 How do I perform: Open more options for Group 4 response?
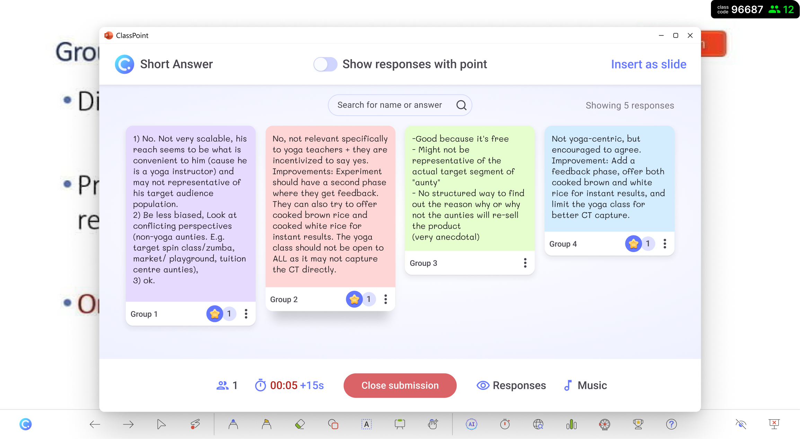point(665,244)
